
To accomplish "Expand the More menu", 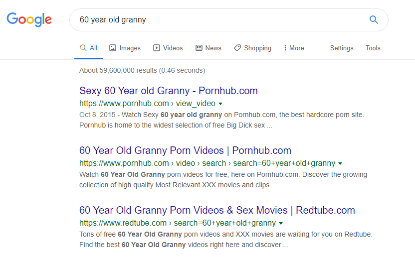I will pyautogui.click(x=294, y=48).
